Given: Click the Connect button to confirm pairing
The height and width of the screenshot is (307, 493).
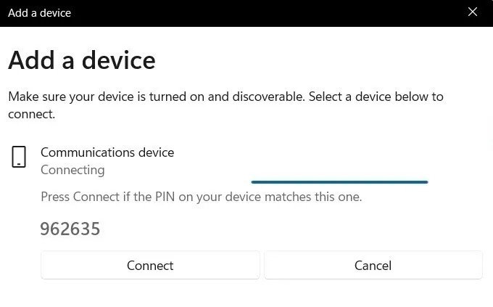Looking at the screenshot, I should [150, 265].
